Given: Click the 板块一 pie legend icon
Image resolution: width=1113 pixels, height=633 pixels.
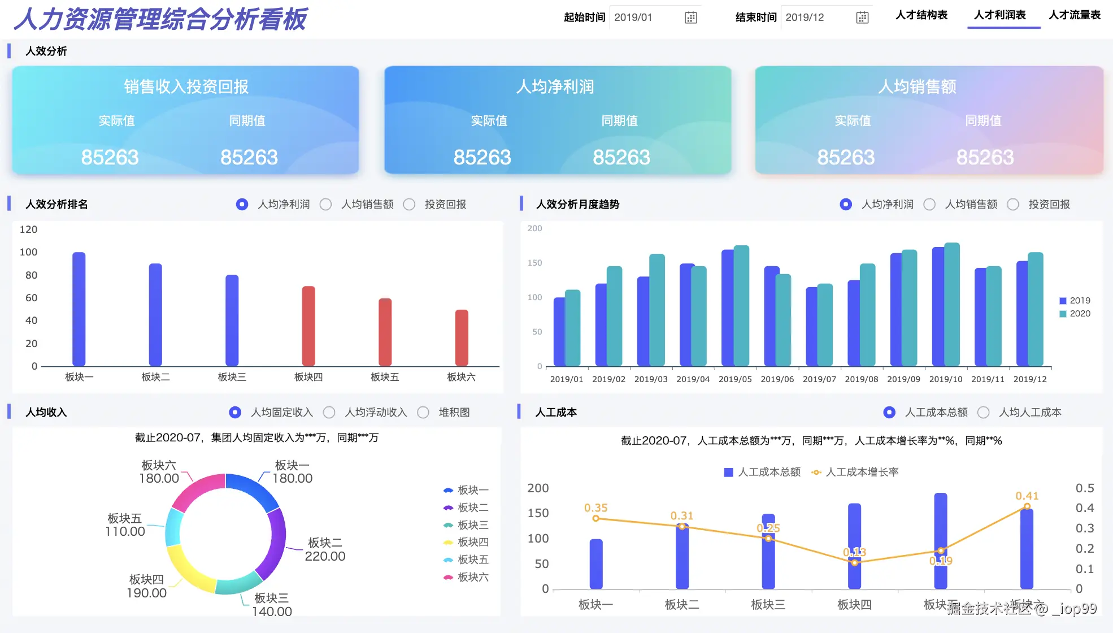Looking at the screenshot, I should pos(449,490).
